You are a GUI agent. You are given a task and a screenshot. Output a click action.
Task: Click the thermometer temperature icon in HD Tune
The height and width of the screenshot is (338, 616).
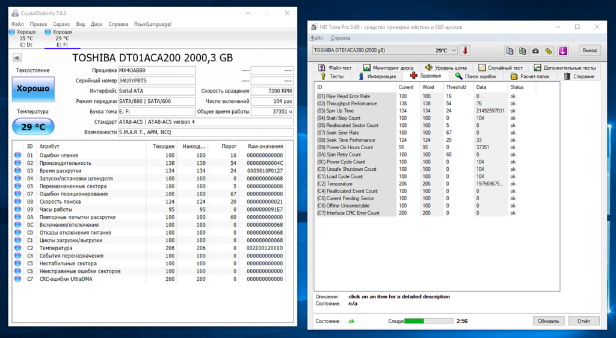[465, 51]
